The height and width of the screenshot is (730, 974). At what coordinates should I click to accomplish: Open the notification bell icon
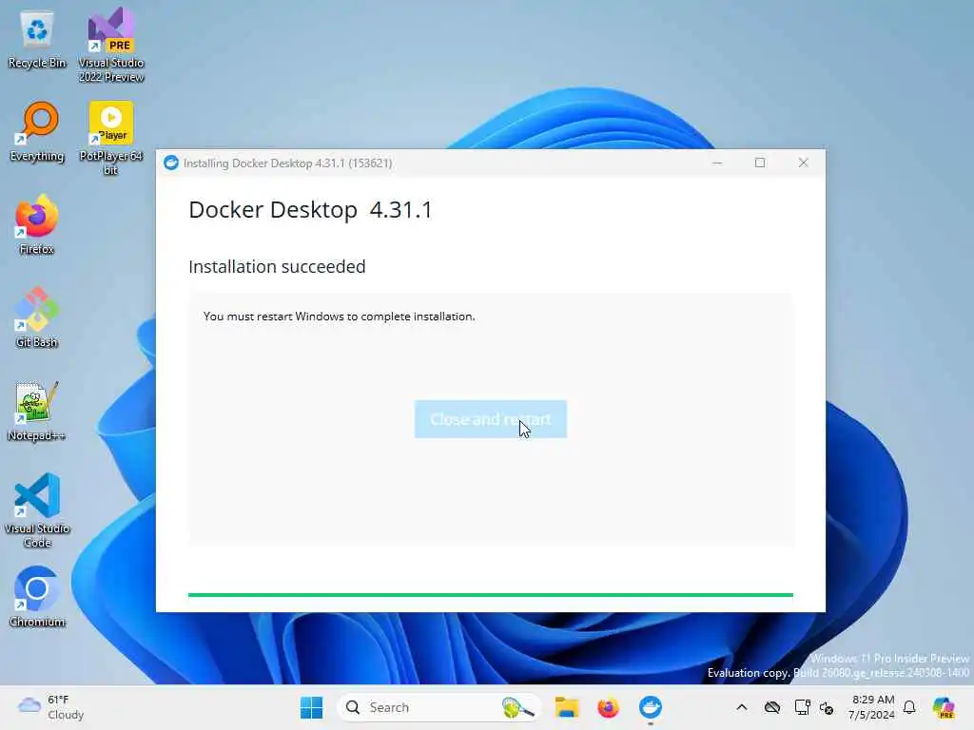click(x=909, y=707)
